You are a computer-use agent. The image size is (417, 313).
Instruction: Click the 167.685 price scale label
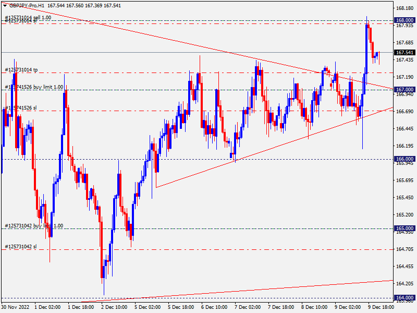pyautogui.click(x=405, y=43)
